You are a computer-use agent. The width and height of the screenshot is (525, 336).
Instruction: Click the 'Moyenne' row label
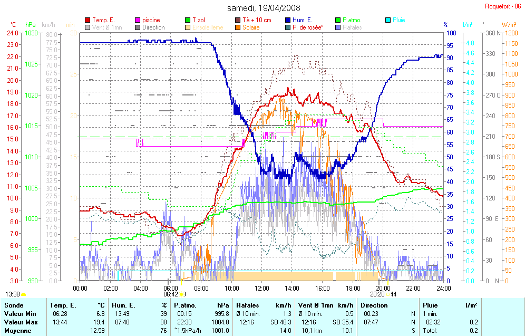[18, 331]
